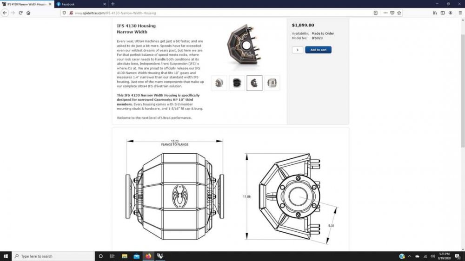Screen dimensions: 465x261
Task: Open File Explorer from the taskbar
Action: [x=125, y=256]
